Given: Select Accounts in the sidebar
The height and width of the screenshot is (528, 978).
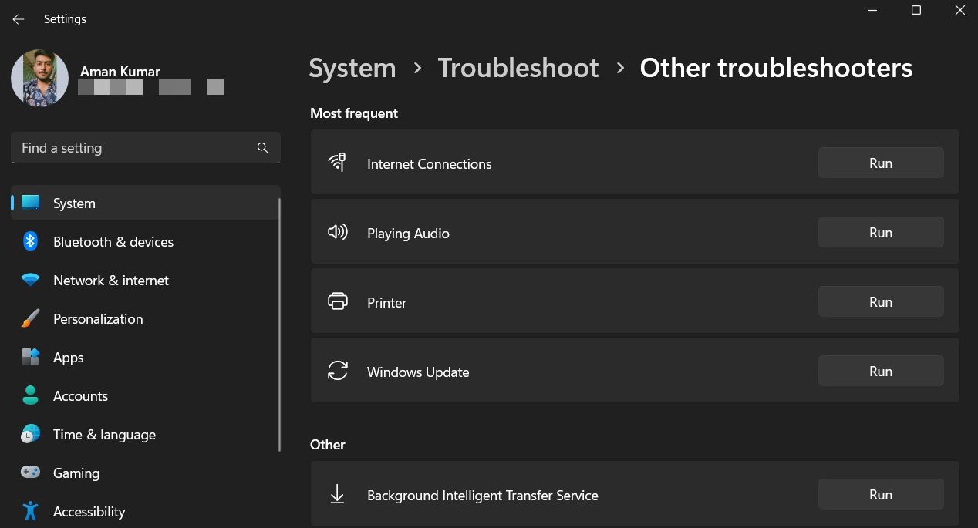Looking at the screenshot, I should [x=145, y=395].
